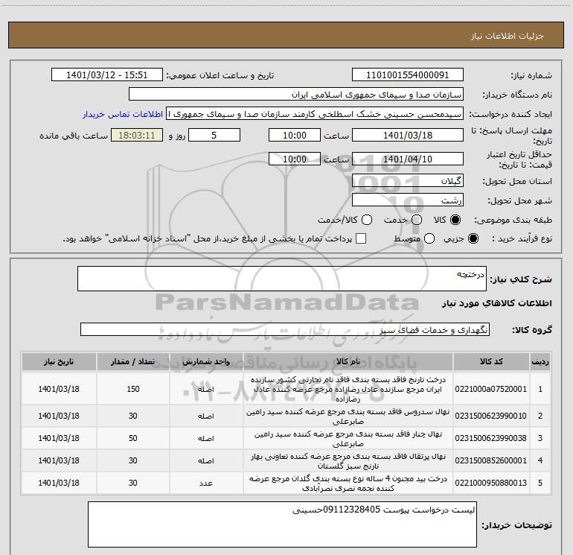Screen dimensions: 573x555
Task: Click item code 0231500623990010
Action: (491, 416)
